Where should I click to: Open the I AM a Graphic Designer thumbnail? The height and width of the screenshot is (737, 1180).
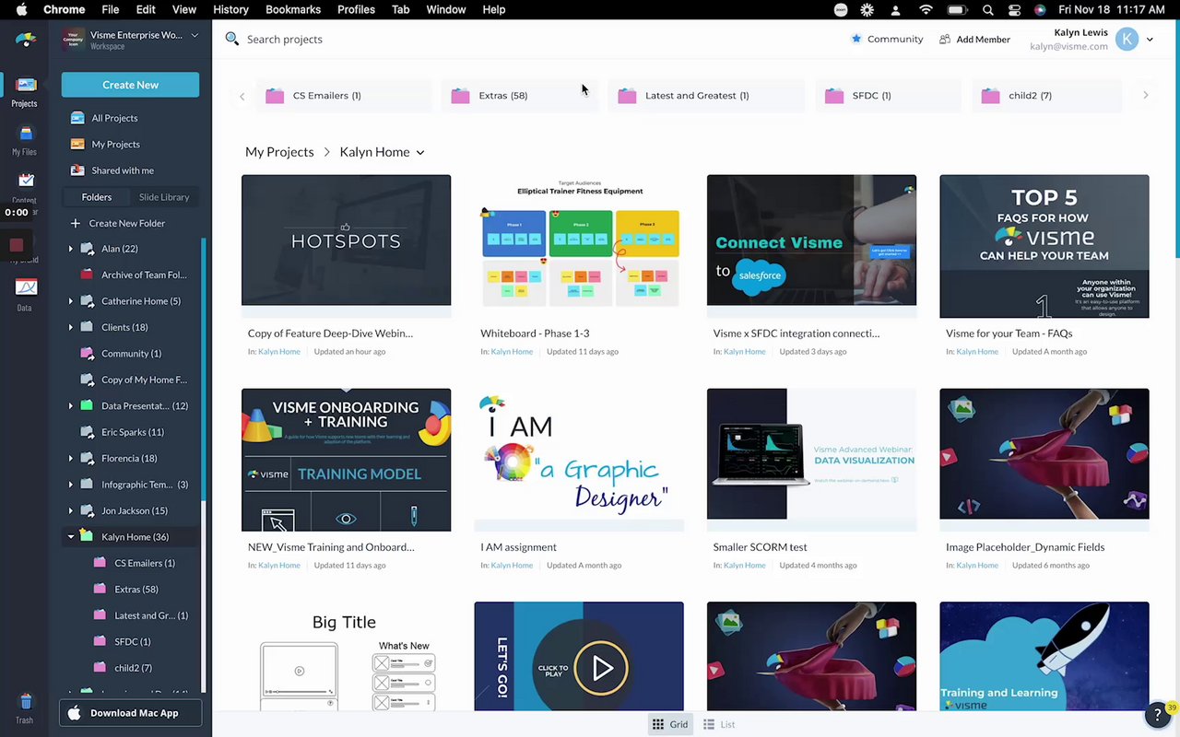coord(579,454)
